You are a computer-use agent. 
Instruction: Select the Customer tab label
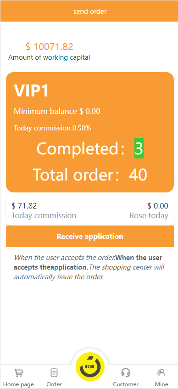pyautogui.click(x=126, y=384)
